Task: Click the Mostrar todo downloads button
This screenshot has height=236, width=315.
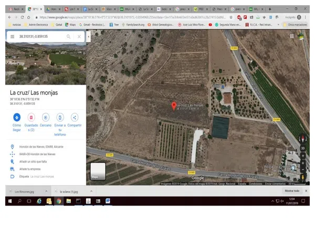Action: coord(292,191)
